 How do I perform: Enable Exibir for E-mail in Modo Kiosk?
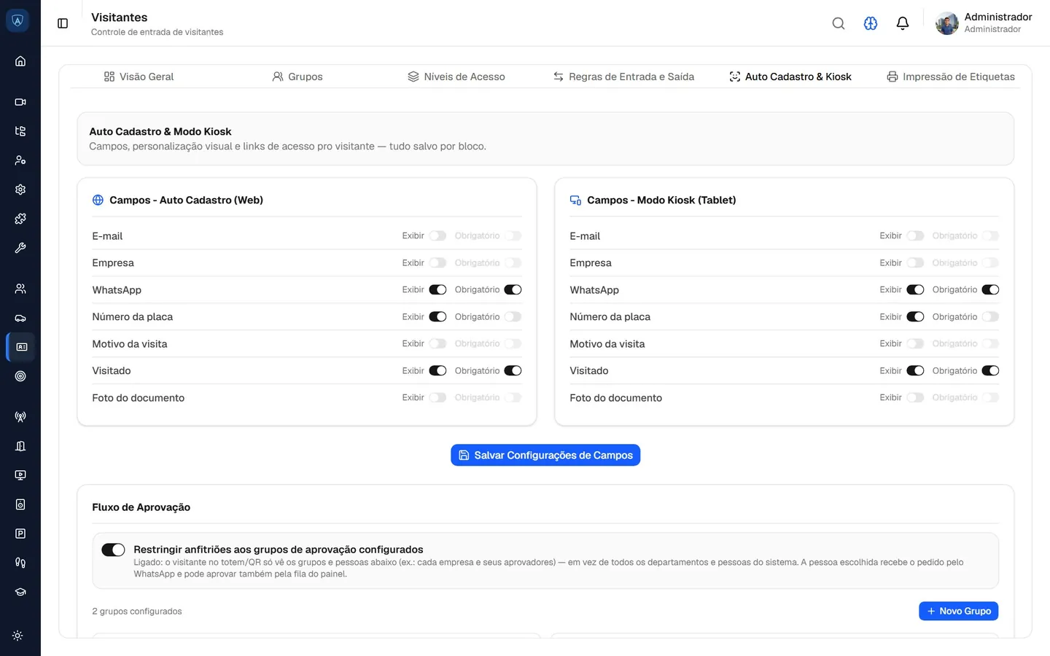tap(915, 236)
